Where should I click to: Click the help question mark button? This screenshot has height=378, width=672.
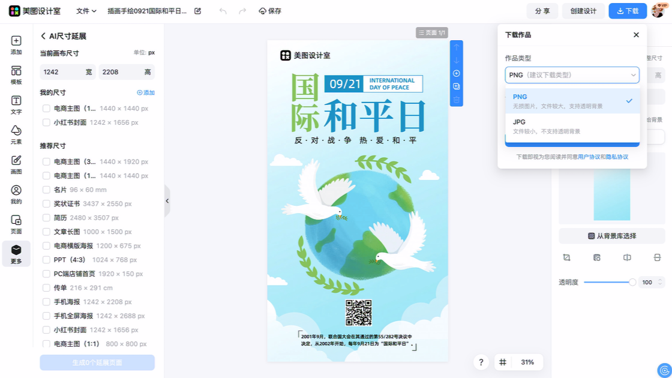pos(481,362)
